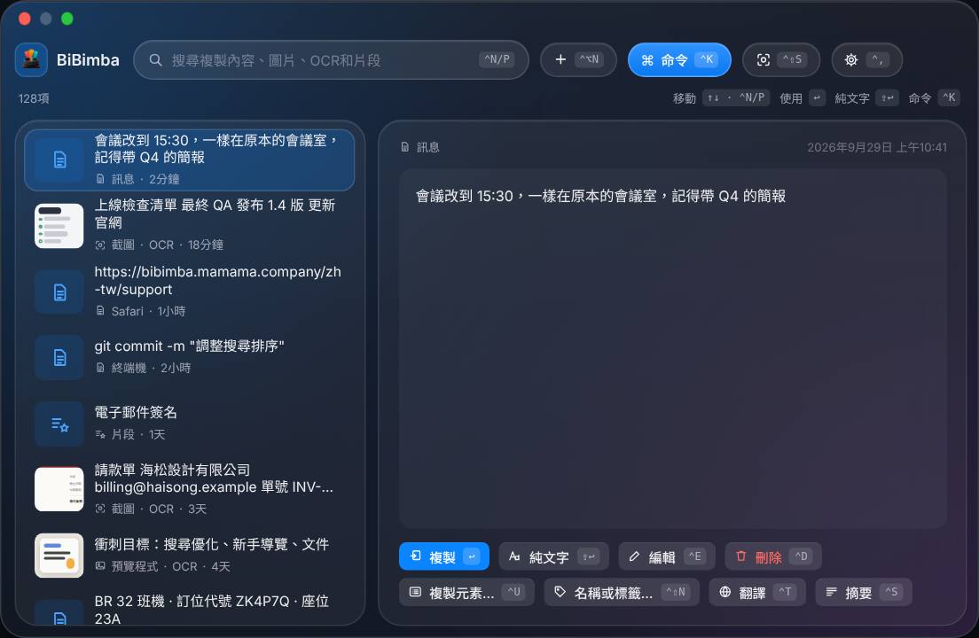
Task: Open the 上線檢查清單 screenshot item
Action: [x=189, y=225]
